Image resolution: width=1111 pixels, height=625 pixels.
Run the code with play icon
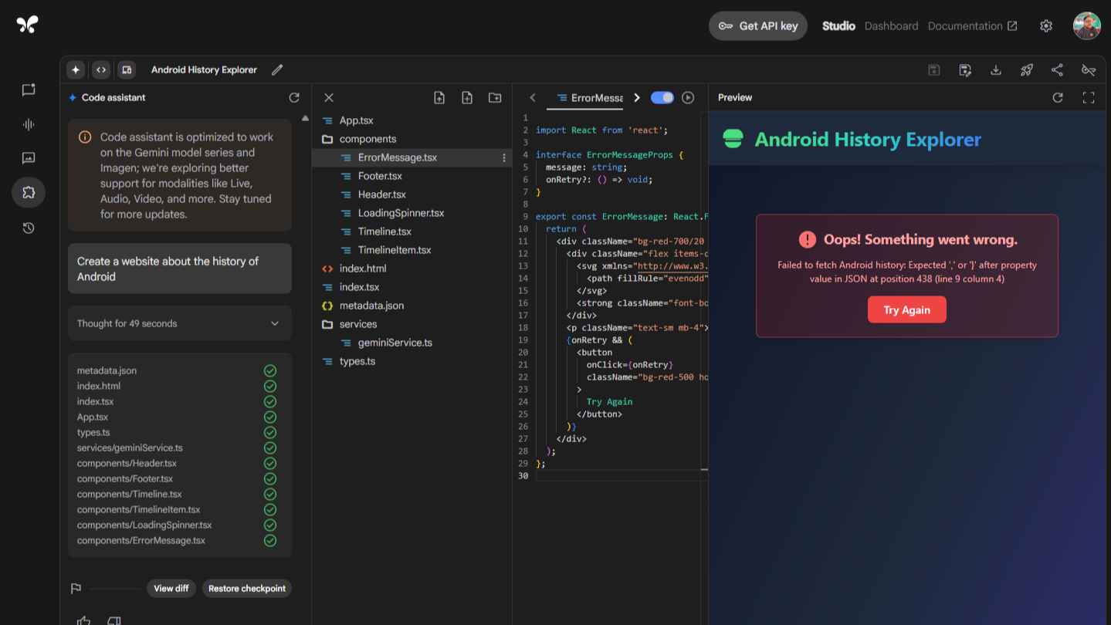(688, 97)
